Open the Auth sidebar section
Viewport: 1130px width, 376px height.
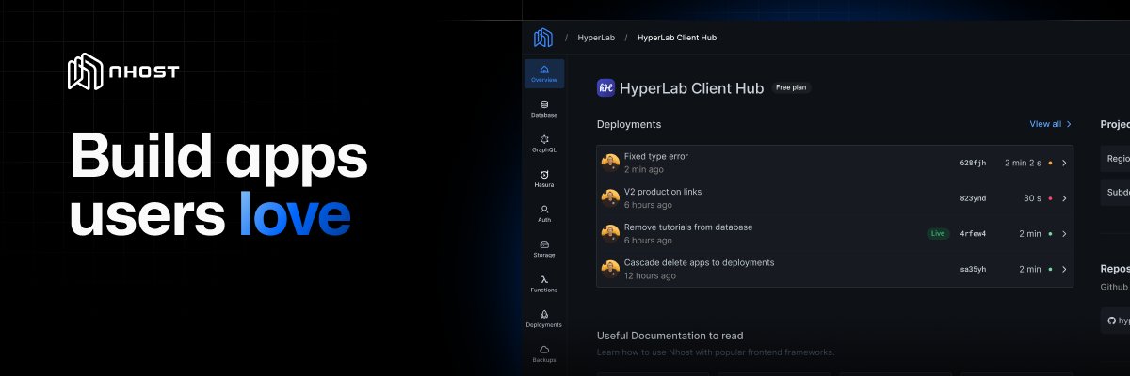point(544,213)
